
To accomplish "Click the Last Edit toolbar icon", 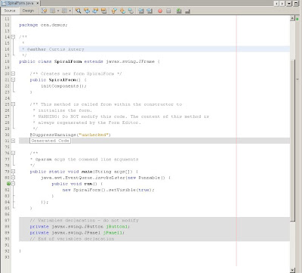I will 44,11.
